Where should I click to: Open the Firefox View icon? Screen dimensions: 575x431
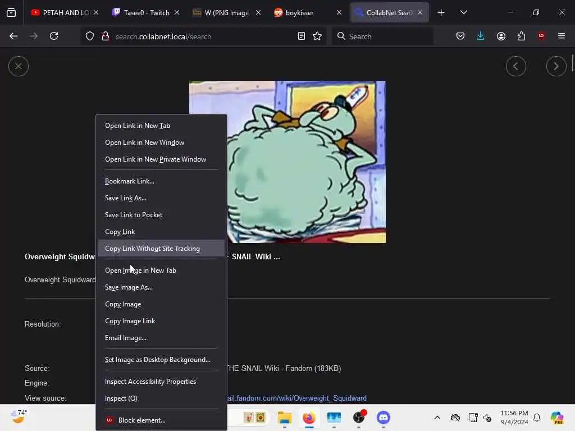pos(11,12)
